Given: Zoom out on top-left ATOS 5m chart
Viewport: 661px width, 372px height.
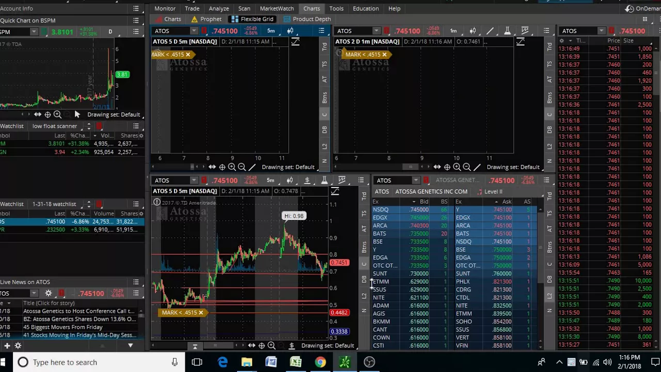Looking at the screenshot, I should (x=242, y=167).
